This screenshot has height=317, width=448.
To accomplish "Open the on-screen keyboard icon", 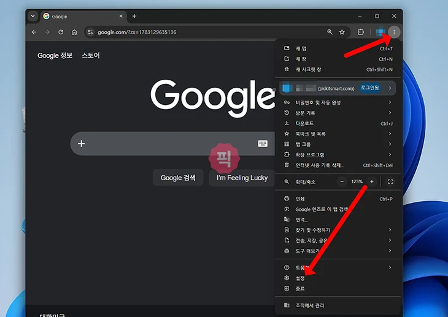I will point(263,143).
